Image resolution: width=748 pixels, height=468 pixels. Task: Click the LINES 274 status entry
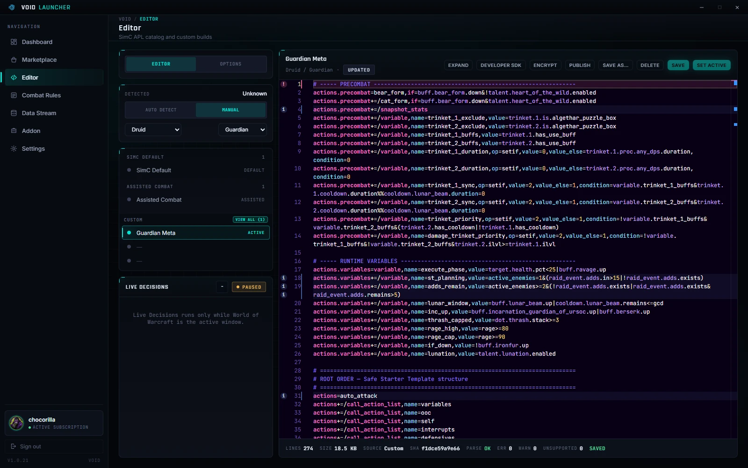(x=299, y=448)
